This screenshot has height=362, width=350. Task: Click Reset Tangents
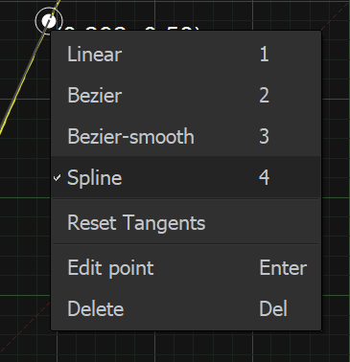pos(186,222)
